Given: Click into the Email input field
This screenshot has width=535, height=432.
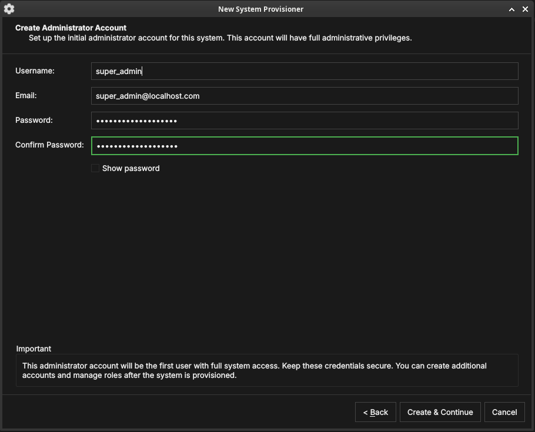Looking at the screenshot, I should click(305, 96).
